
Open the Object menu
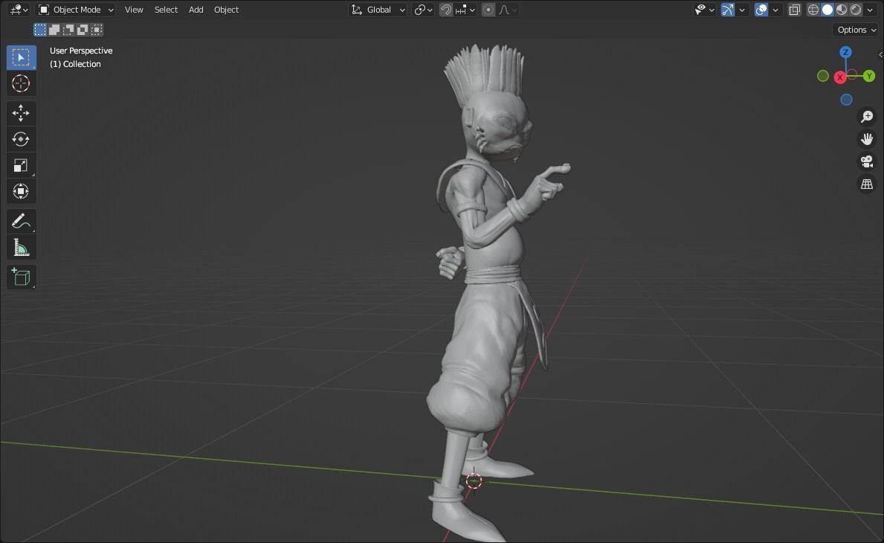point(226,10)
